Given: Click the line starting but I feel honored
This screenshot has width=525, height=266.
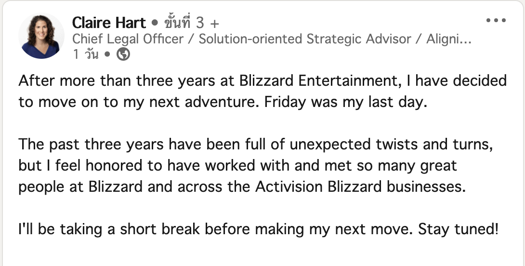Looking at the screenshot, I should coord(238,165).
